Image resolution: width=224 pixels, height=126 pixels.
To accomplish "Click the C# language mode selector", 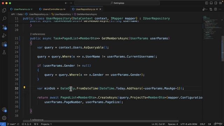I will pos(209,124).
